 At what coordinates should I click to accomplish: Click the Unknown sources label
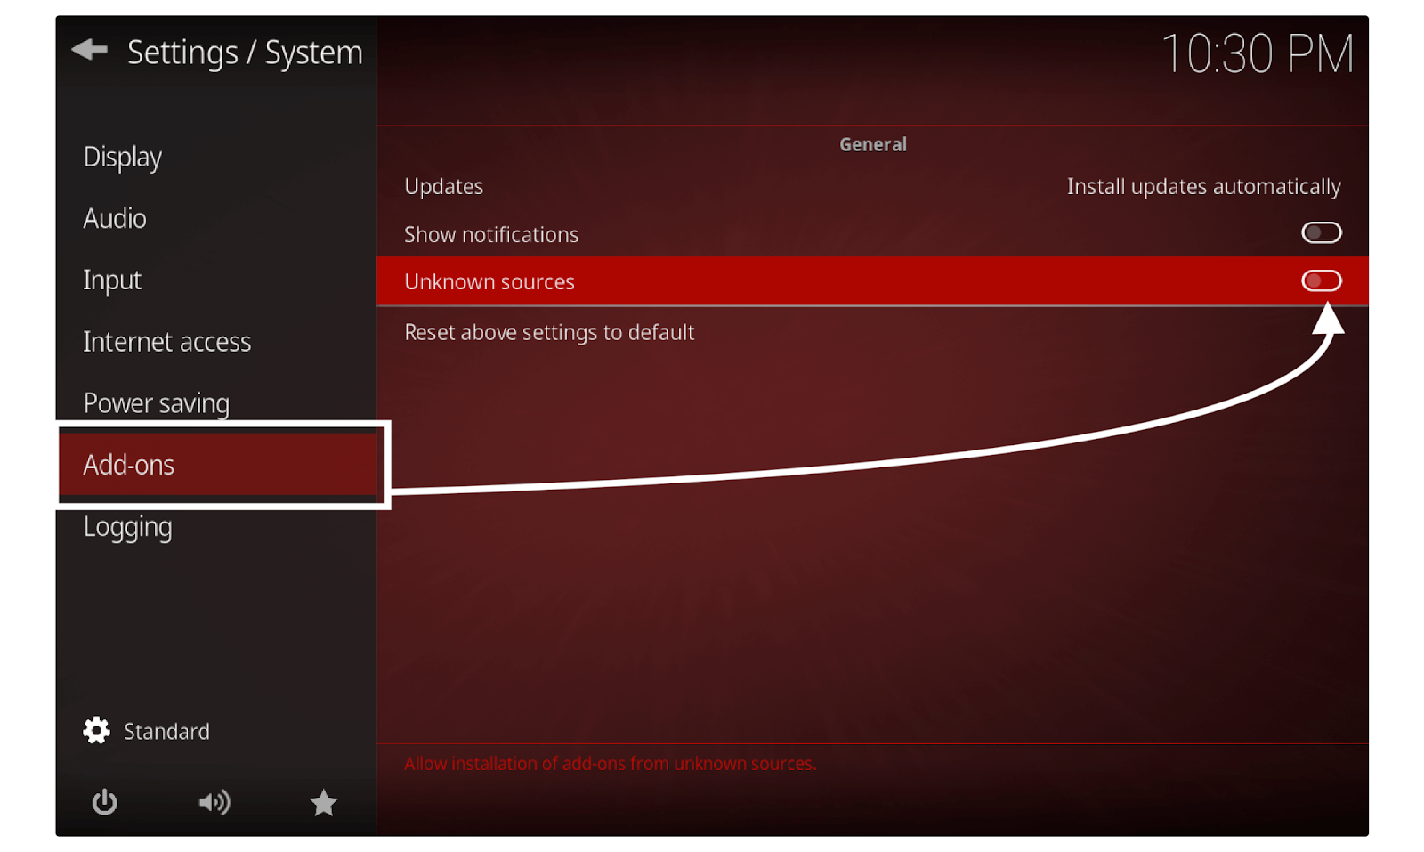click(x=489, y=281)
